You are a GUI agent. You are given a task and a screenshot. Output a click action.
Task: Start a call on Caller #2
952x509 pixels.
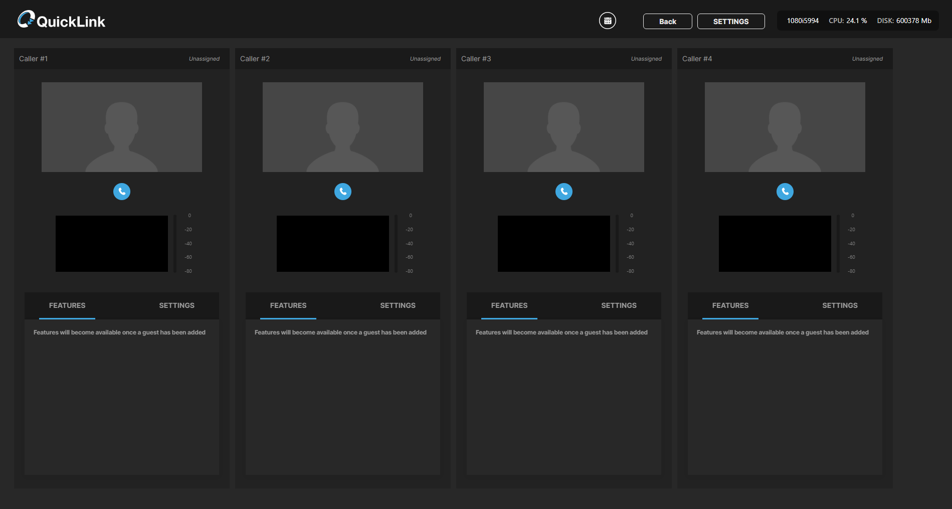tap(343, 192)
